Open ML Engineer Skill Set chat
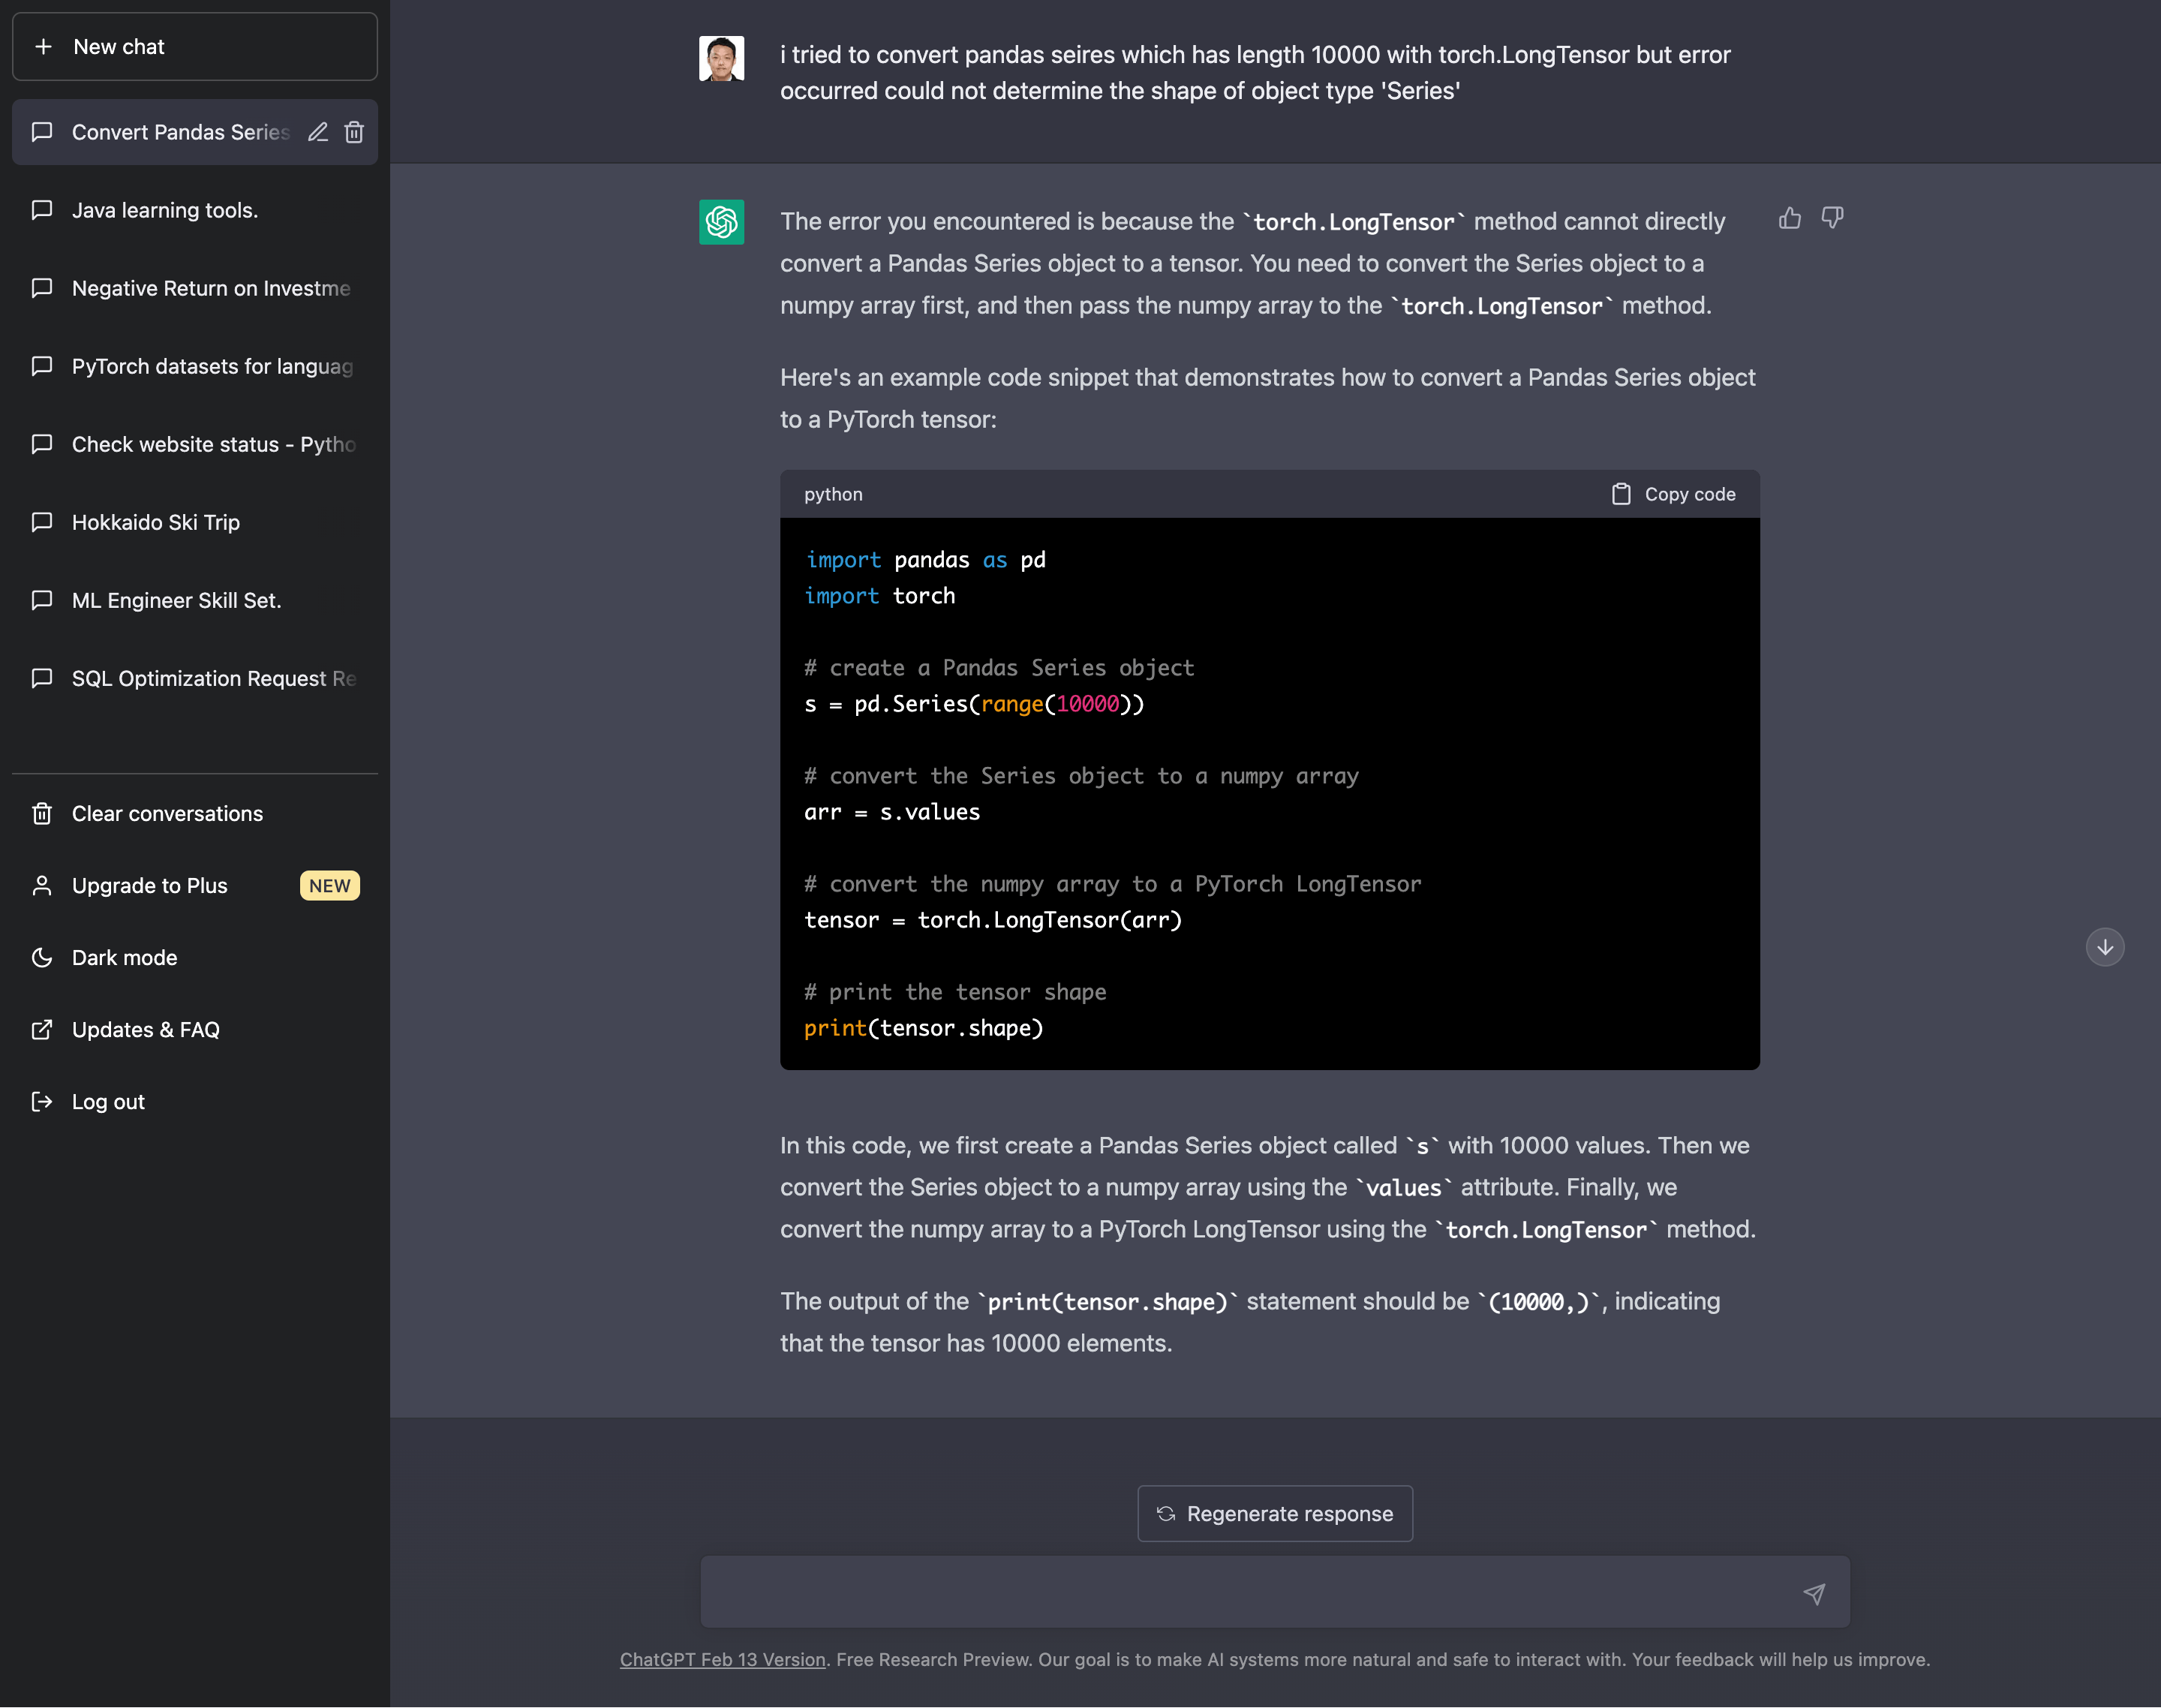 (x=194, y=600)
